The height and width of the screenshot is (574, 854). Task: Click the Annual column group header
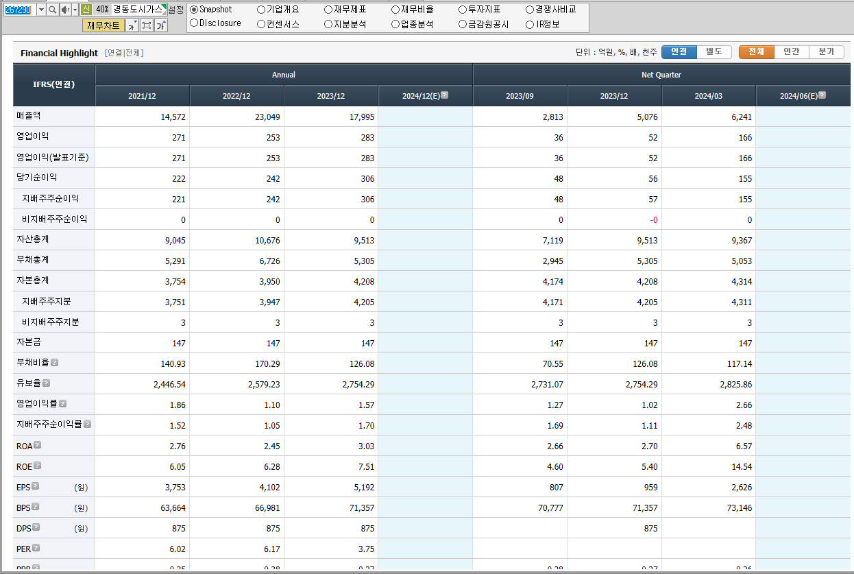(284, 75)
